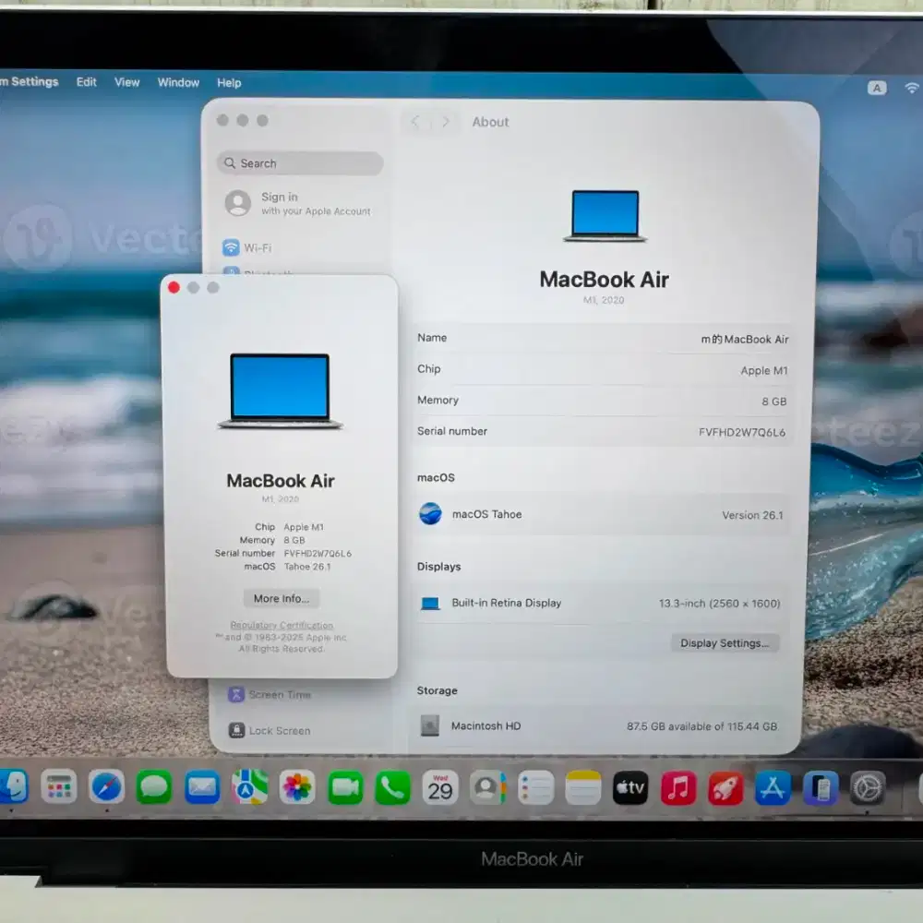The image size is (923, 923).
Task: Open Calendar showing 29 in Dock
Action: [x=440, y=787]
